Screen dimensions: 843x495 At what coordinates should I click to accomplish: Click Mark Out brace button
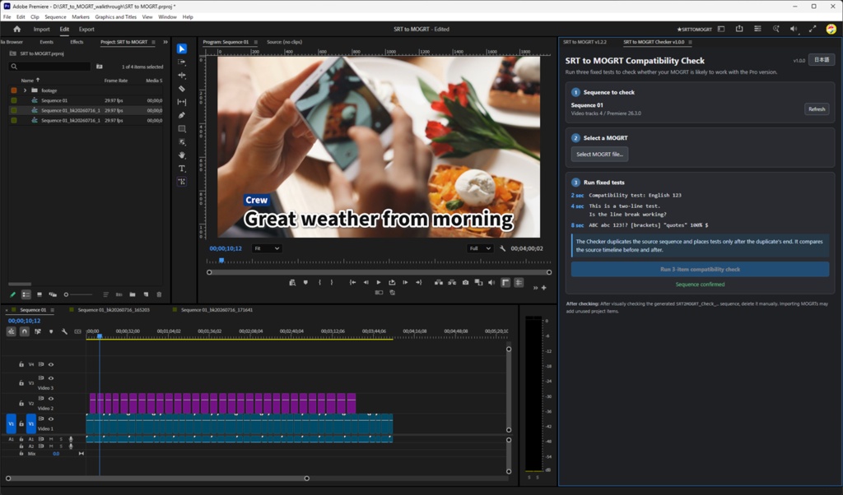332,282
